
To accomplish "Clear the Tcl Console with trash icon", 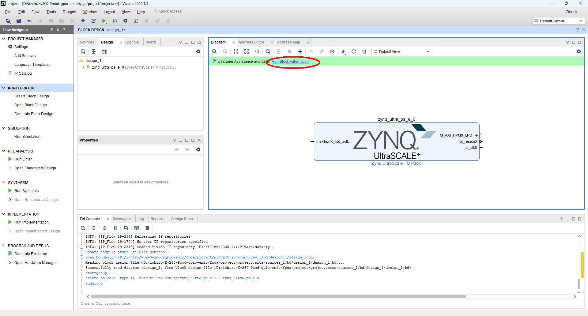I will point(147,228).
